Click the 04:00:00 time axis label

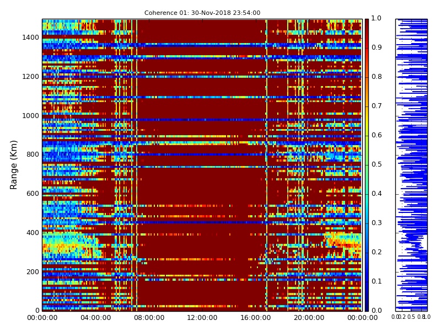point(95,318)
